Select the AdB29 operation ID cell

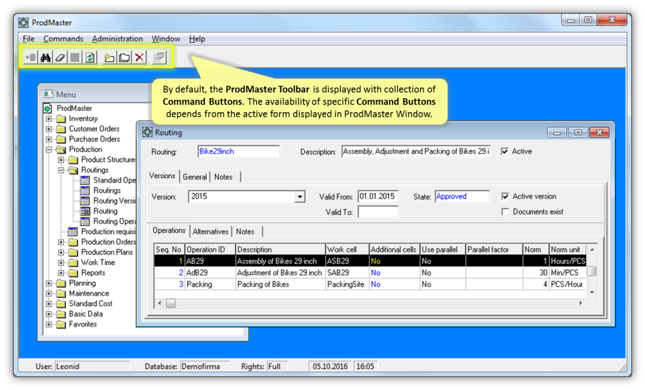[210, 273]
